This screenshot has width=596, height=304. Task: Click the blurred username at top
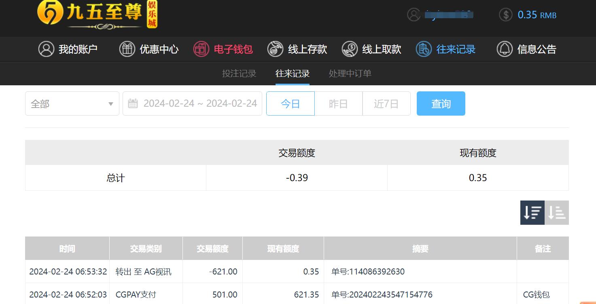pos(449,15)
